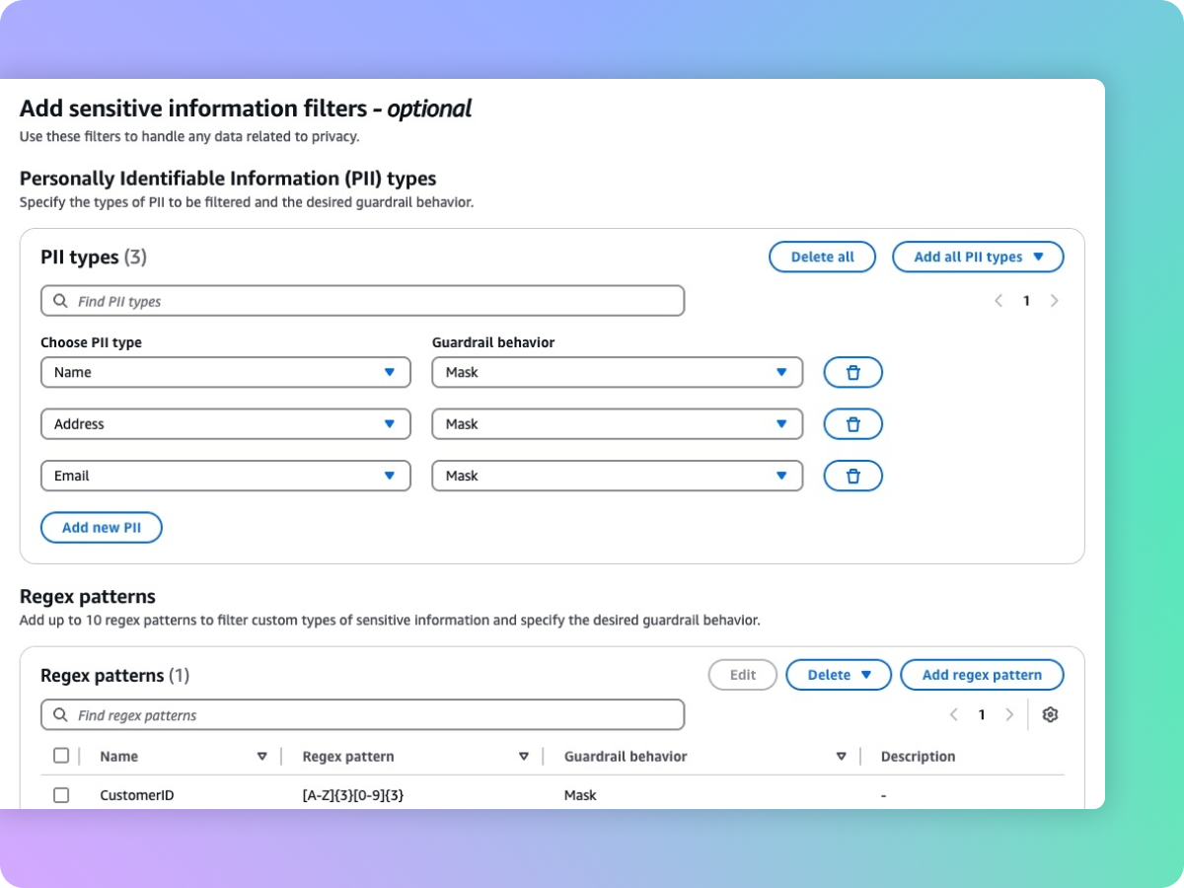Go to next page of PII types
Screen dimensions: 1184x888
coord(1054,301)
